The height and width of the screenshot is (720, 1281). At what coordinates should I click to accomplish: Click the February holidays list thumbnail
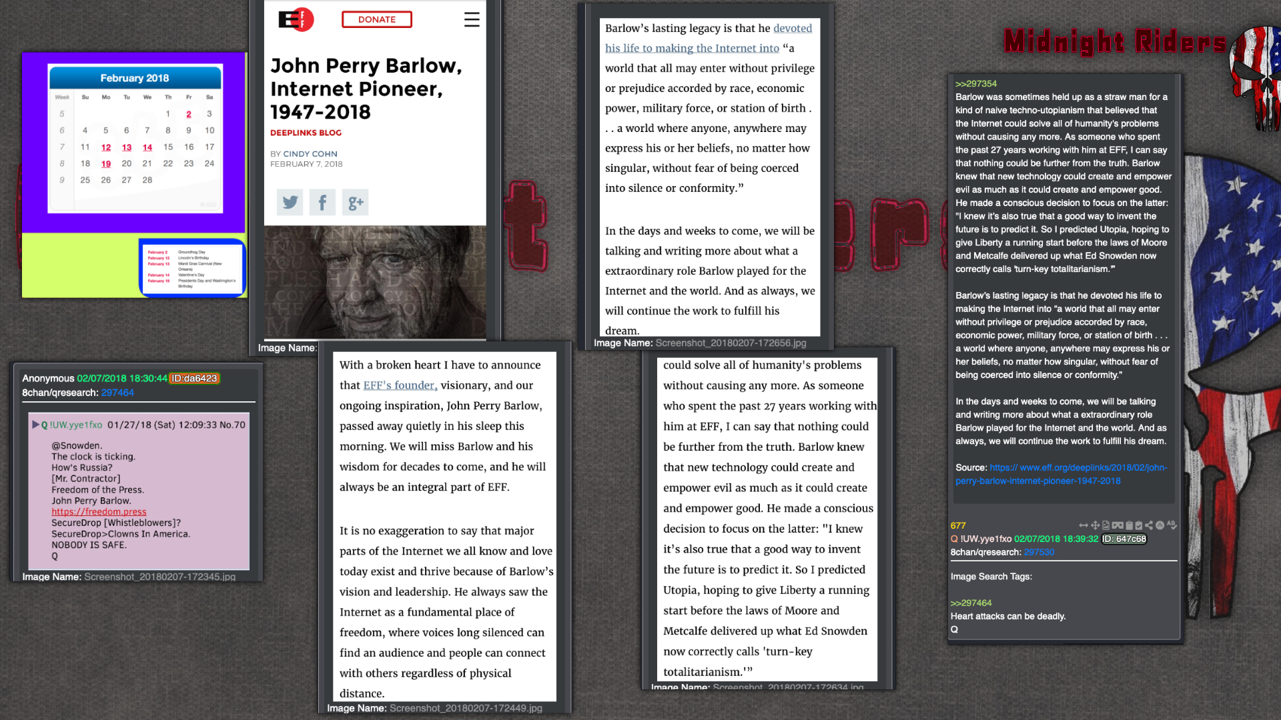pos(192,267)
